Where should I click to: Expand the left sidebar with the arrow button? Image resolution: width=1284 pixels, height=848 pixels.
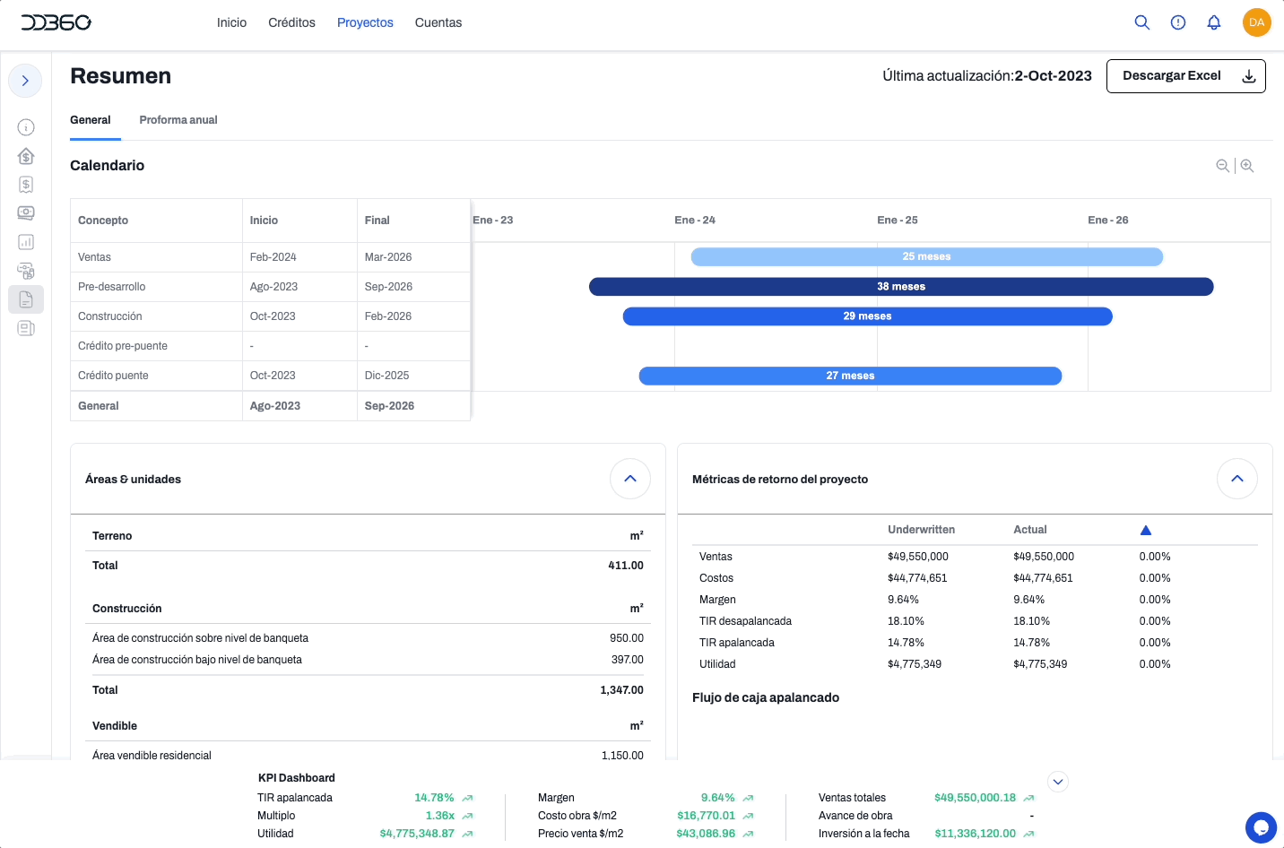(25, 81)
